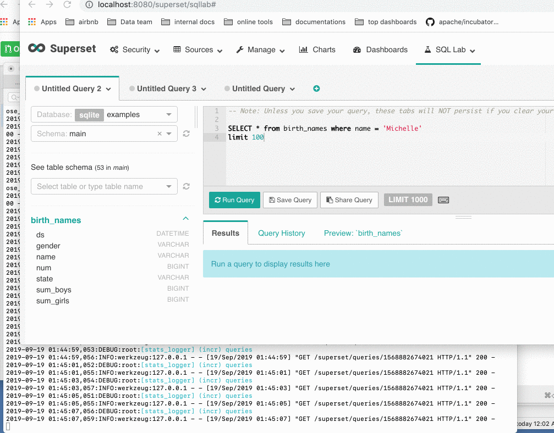Expand Untitled Query 3 tab dropdown arrow

coord(204,89)
